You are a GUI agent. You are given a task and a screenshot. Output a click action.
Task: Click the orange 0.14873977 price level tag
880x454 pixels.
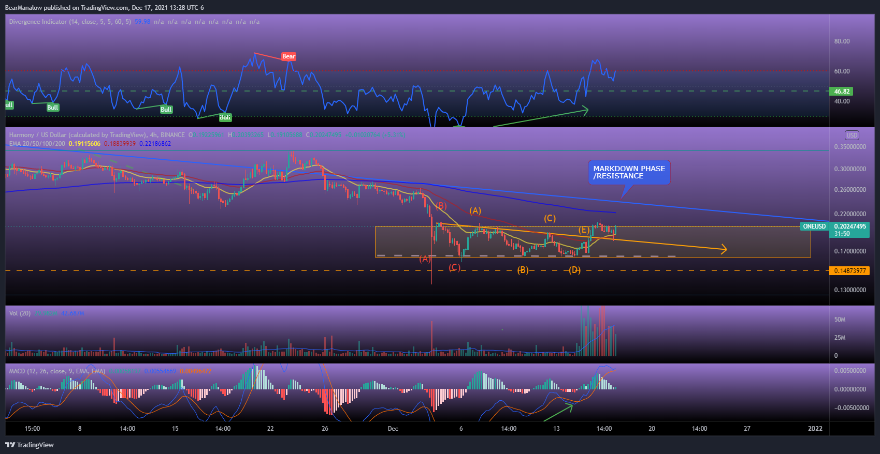pyautogui.click(x=849, y=271)
